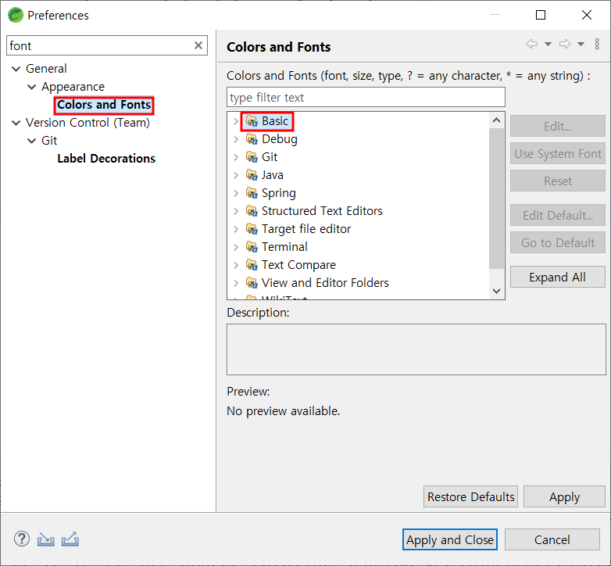The height and width of the screenshot is (566, 611).
Task: Select the Spring category label
Action: [x=279, y=193]
